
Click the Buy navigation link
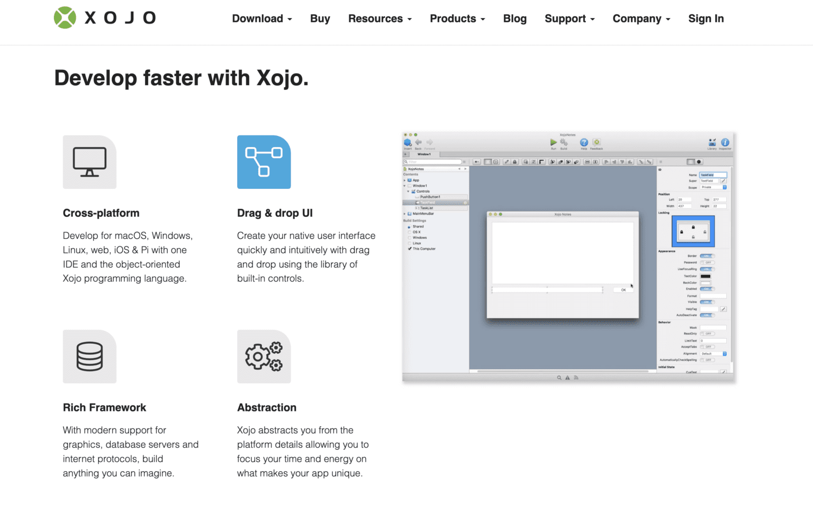click(x=320, y=19)
